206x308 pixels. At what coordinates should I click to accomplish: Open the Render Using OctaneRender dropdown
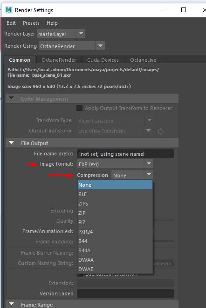coord(100,46)
